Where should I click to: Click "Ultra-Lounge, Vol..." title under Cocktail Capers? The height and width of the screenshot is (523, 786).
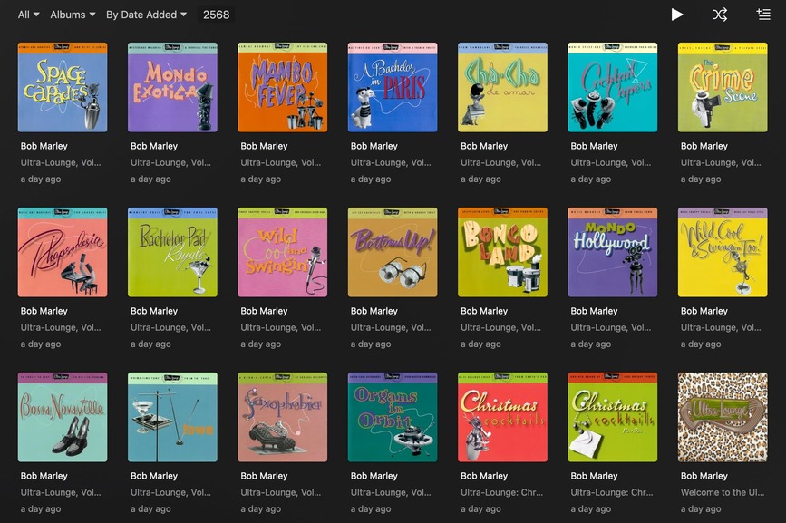pyautogui.click(x=611, y=163)
